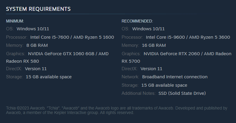This screenshot has width=236, height=123.
Task: Click minimum 15 GB available space text
Action: (x=49, y=77)
